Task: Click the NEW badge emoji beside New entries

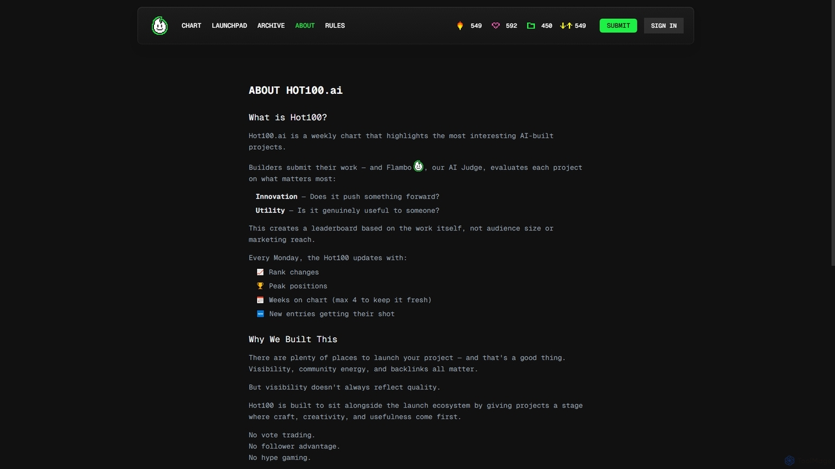Action: click(260, 314)
